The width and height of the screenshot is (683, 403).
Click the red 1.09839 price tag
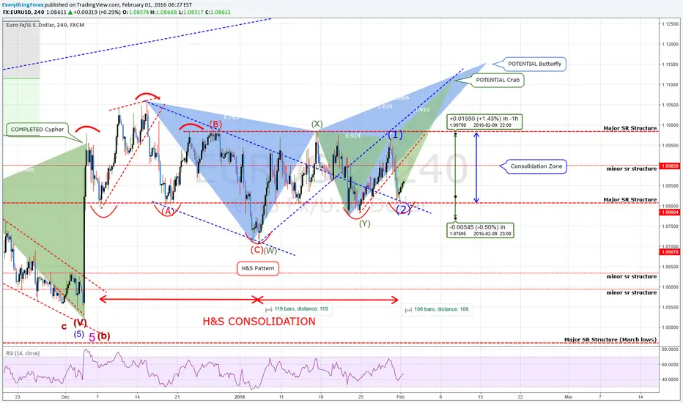(x=670, y=166)
